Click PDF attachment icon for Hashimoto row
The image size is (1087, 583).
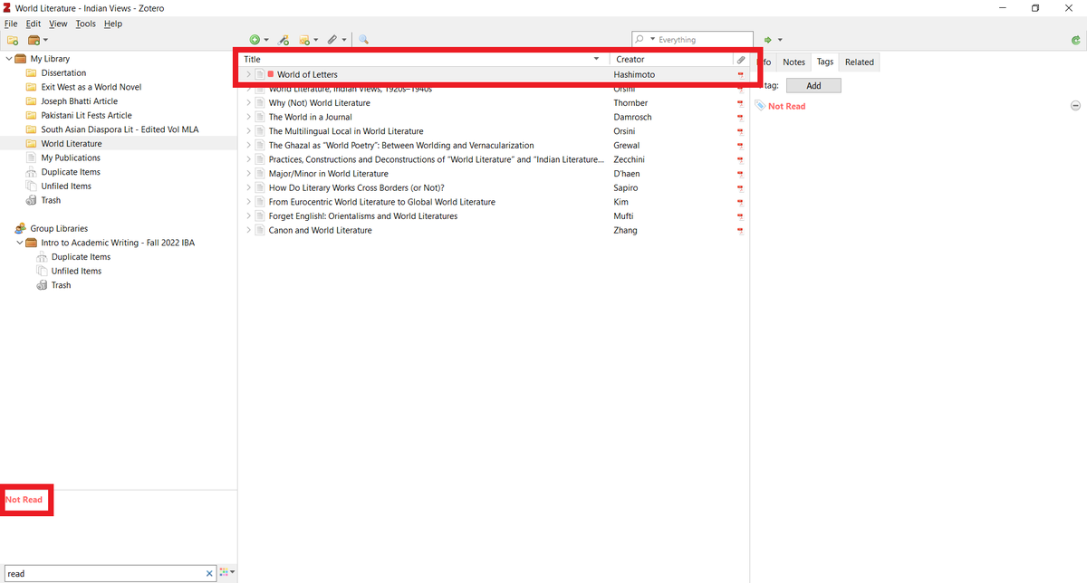(741, 74)
